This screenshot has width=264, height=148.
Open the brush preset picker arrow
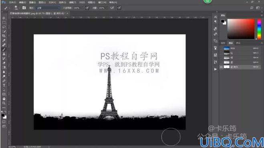(20, 8)
